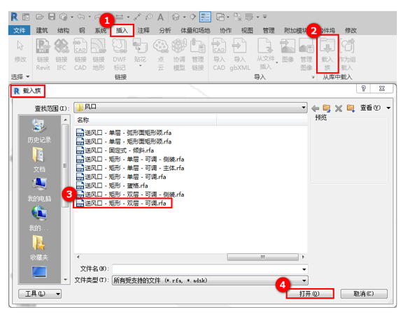Go to 我的电脑 in the sidebar
The width and height of the screenshot is (403, 319).
39,190
